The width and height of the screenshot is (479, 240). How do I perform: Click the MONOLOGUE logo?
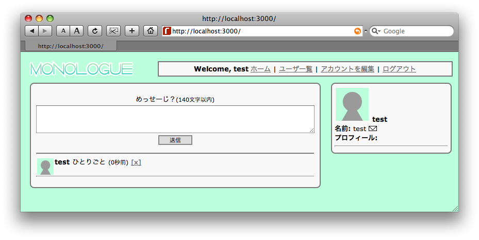pyautogui.click(x=81, y=69)
